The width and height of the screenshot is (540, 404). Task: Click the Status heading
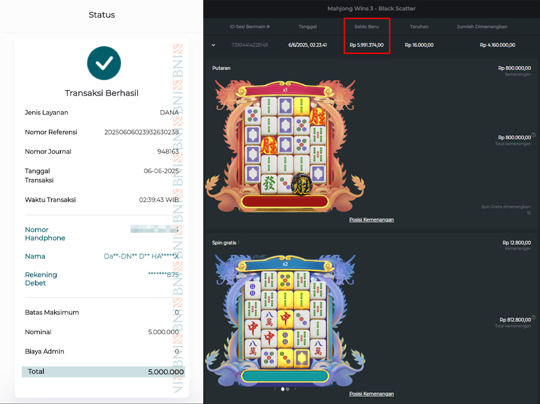point(101,15)
